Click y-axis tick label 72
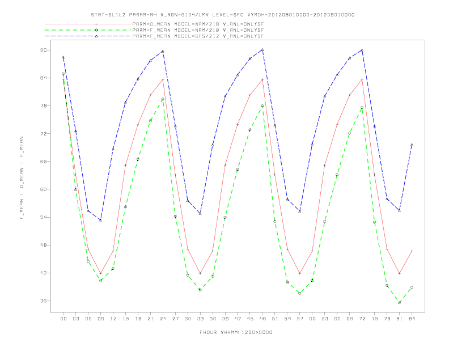The height and width of the screenshot is (347, 449). coord(44,133)
